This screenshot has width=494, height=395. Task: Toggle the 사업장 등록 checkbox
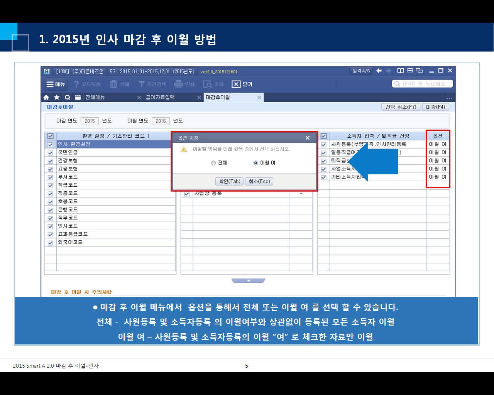pos(187,194)
